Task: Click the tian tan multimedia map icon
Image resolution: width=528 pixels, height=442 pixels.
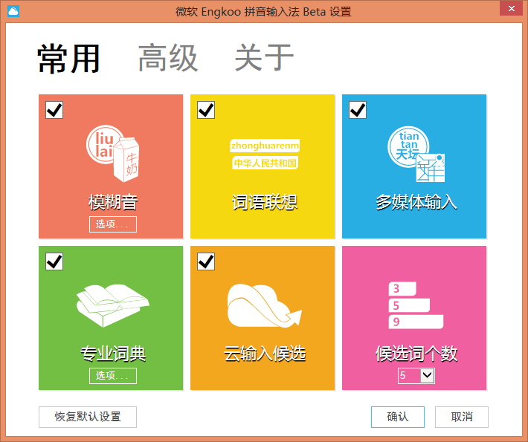Action: coord(416,154)
